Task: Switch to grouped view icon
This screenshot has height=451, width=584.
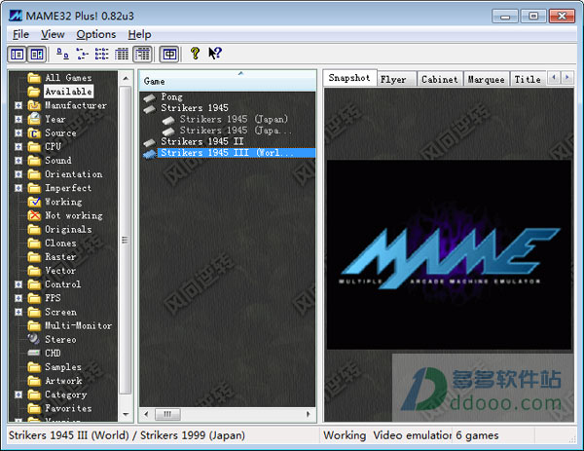Action: 143,54
